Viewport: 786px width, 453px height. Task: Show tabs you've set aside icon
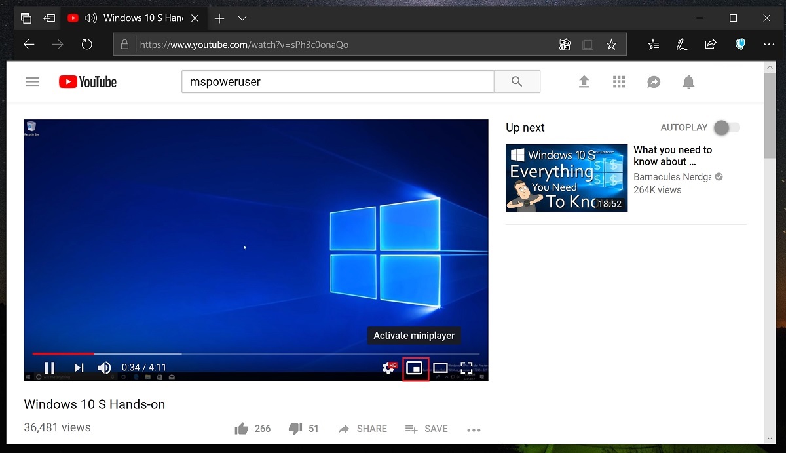click(26, 18)
